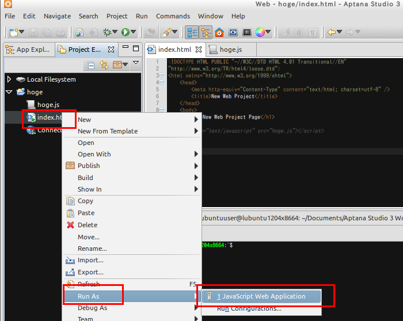The image size is (403, 321).
Task: Choose Paste in the context menu
Action: (132, 213)
